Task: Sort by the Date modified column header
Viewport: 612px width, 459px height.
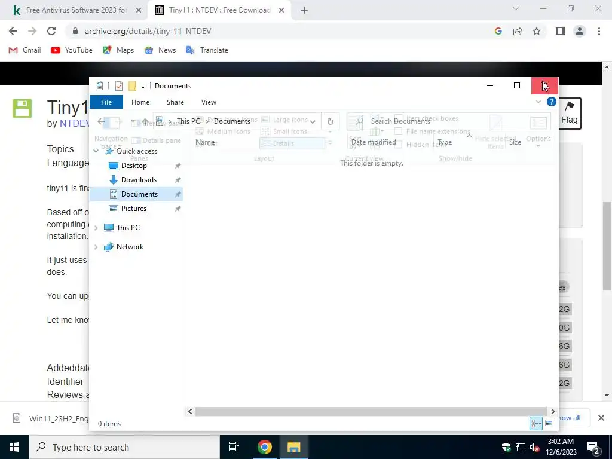Action: coord(374,142)
